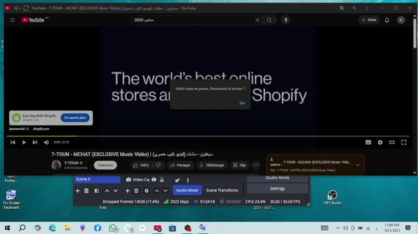Viewport: 418px width, 234px height.
Task: Open the 7-TOUN channel avatar
Action: (x=56, y=165)
